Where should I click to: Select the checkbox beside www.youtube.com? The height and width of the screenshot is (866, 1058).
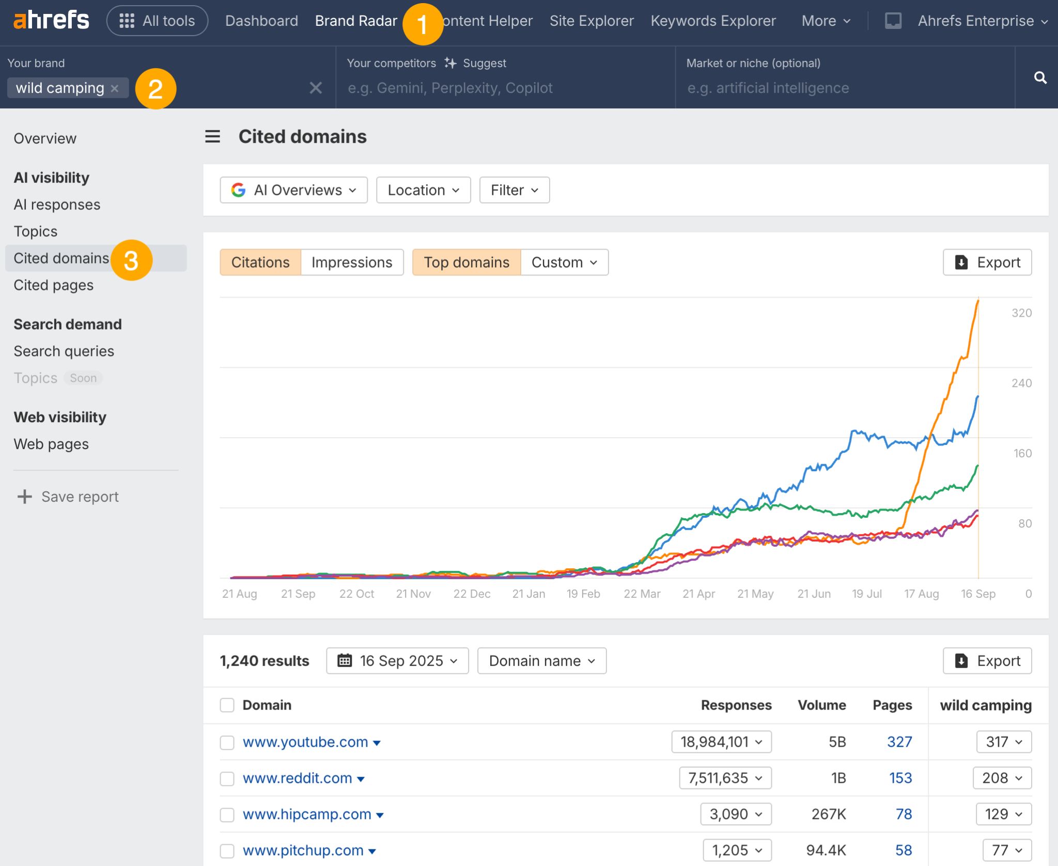[x=227, y=743]
